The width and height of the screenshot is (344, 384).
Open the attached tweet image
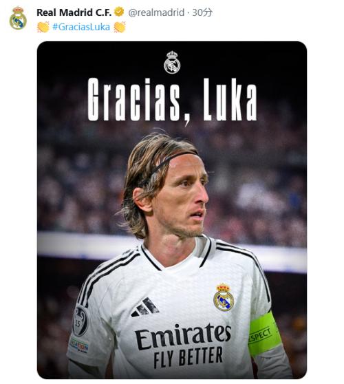point(172,210)
